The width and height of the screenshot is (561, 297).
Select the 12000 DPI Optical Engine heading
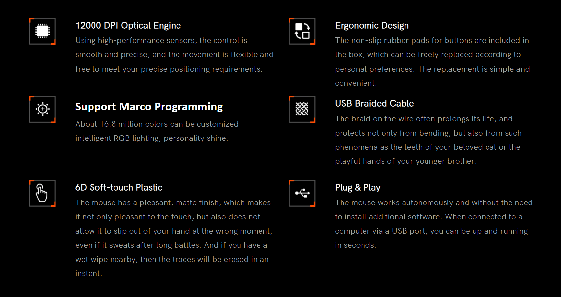click(x=128, y=26)
